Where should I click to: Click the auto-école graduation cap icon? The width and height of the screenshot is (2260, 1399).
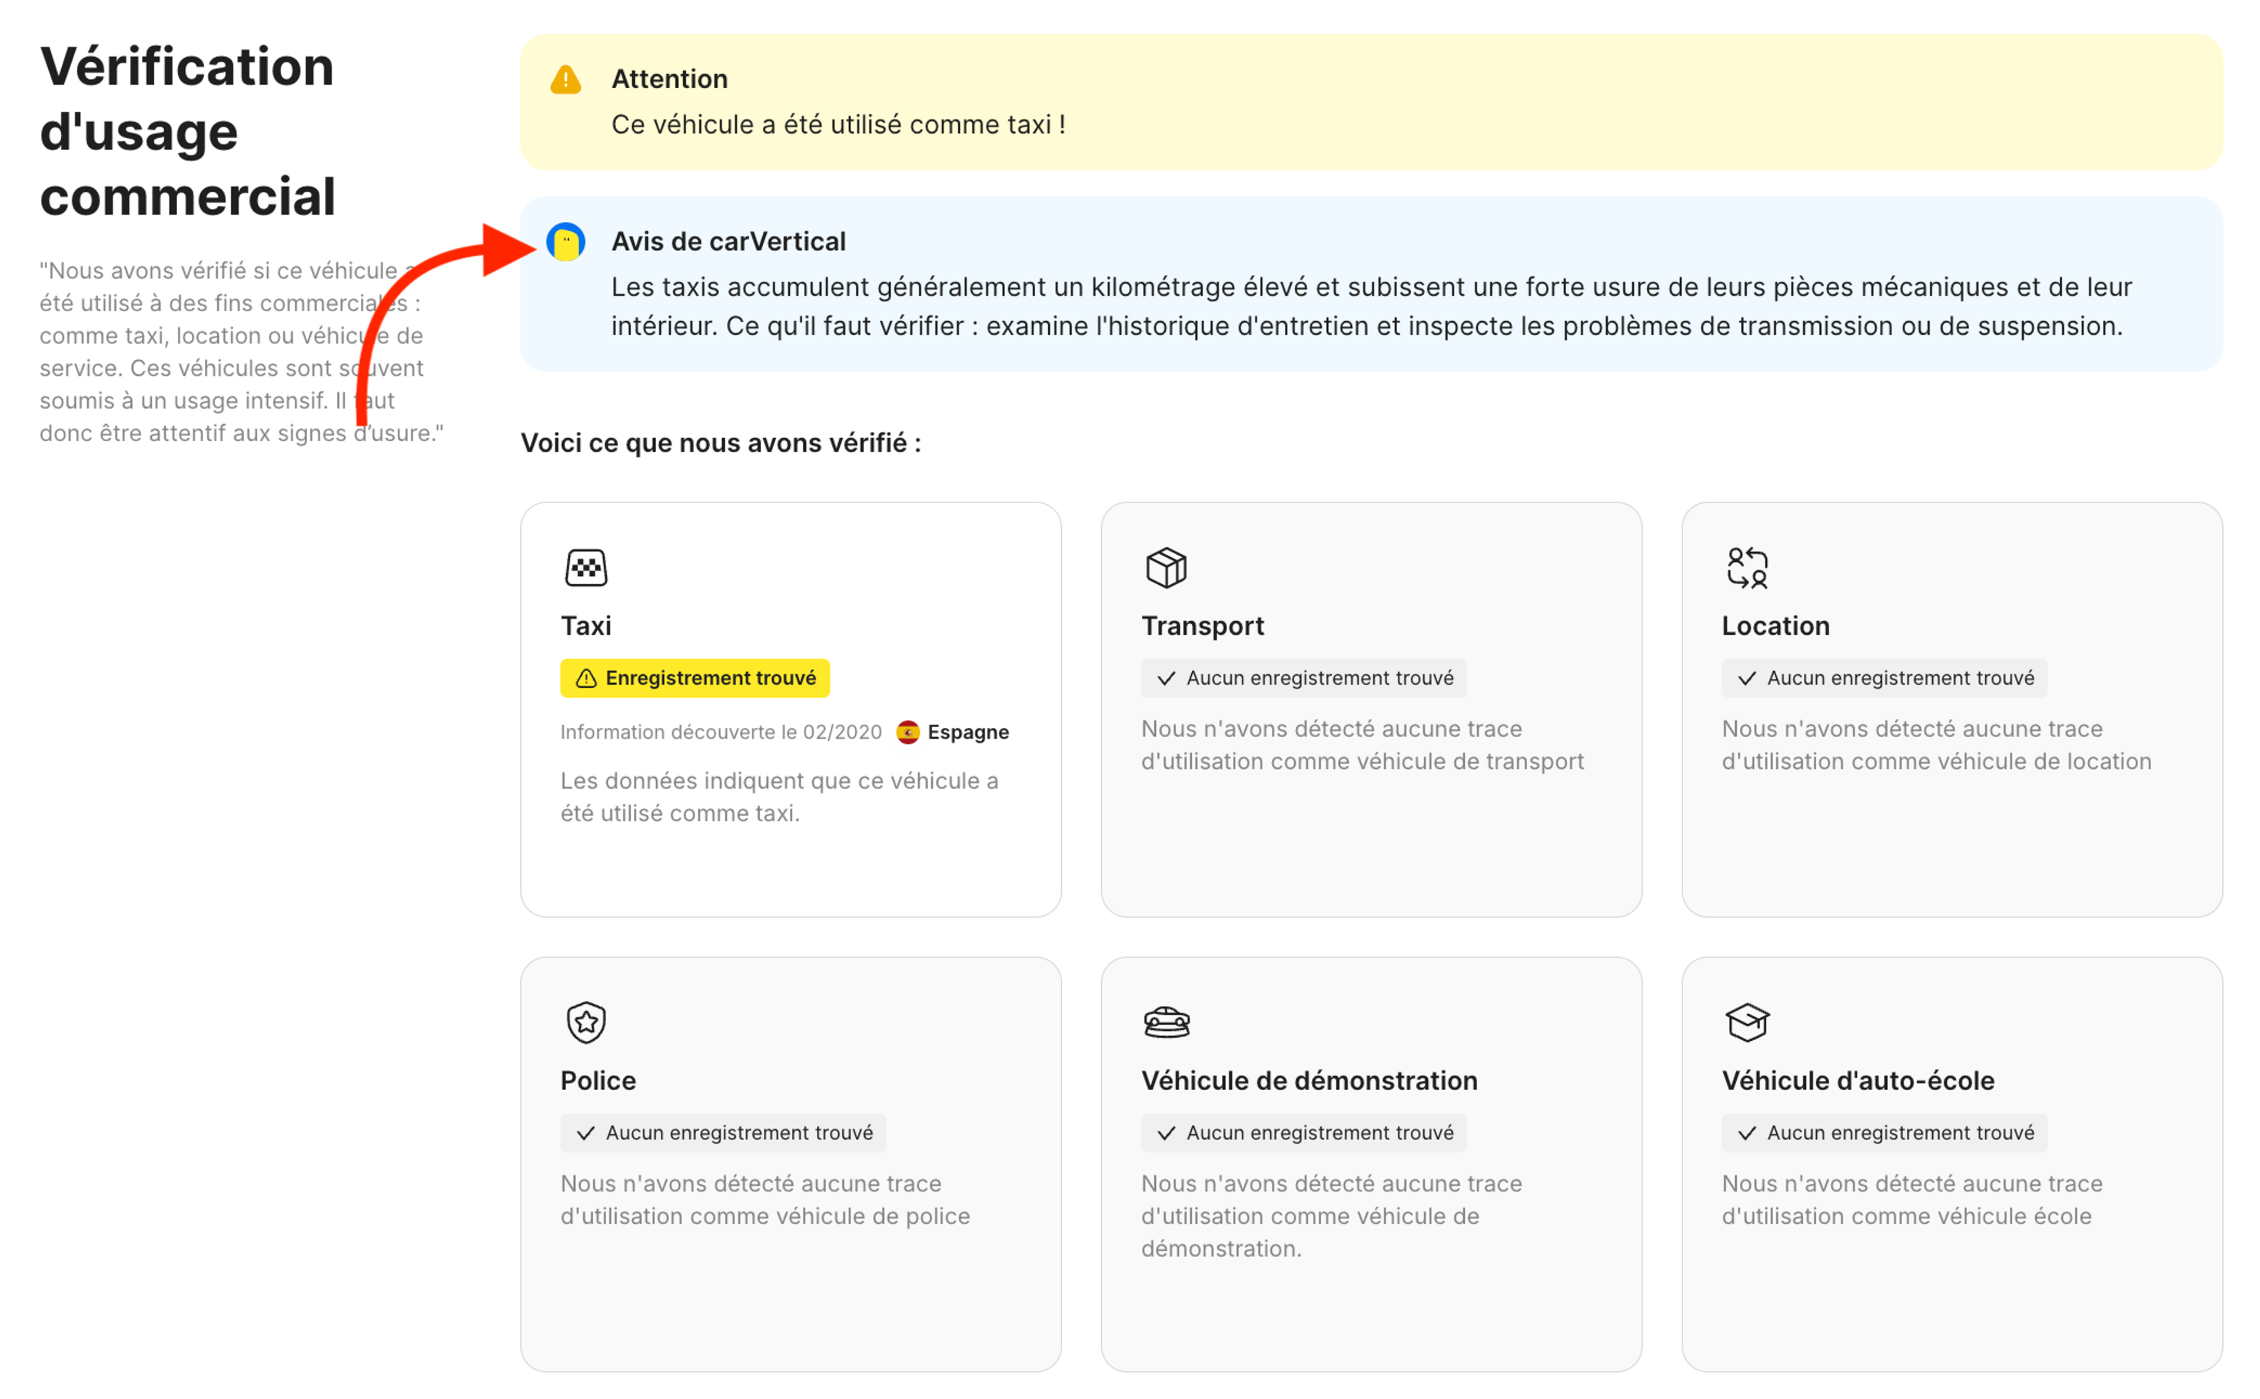point(1746,1022)
